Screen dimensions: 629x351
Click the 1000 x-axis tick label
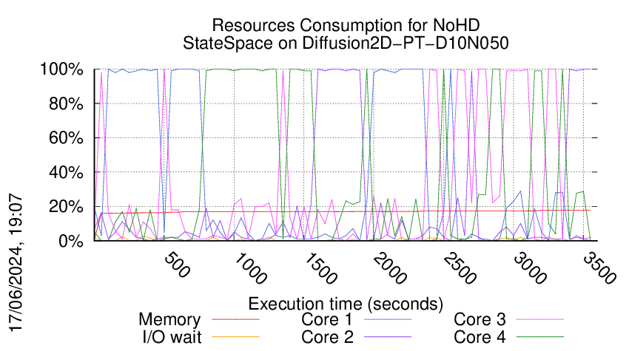click(250, 269)
